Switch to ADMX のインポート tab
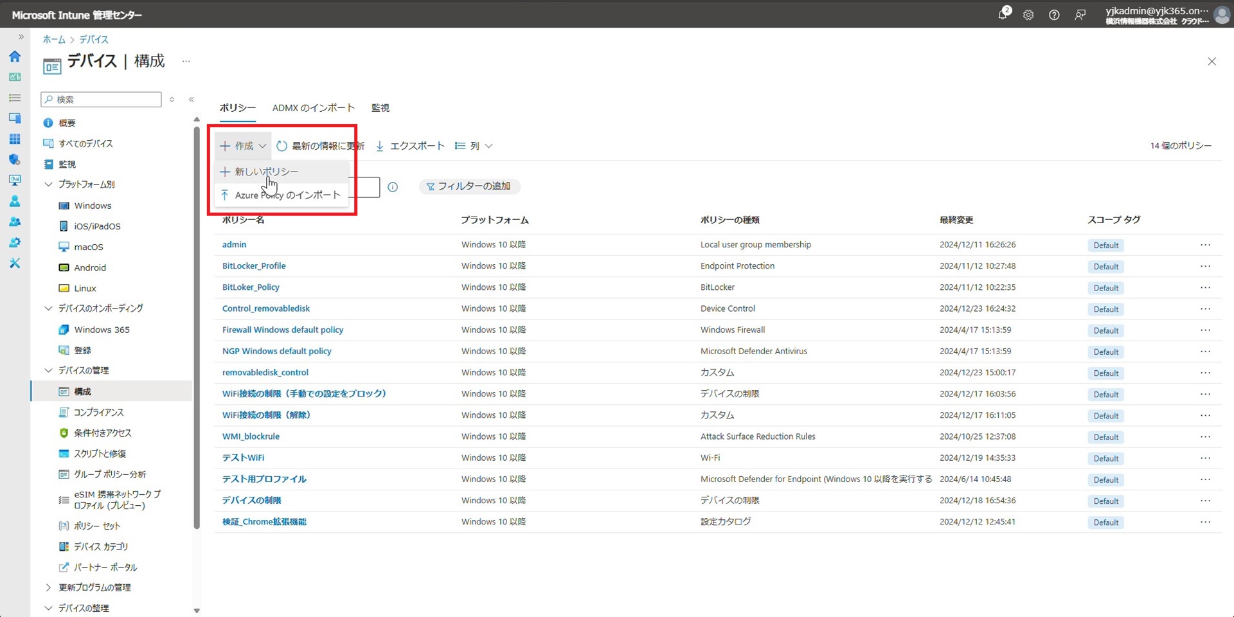The image size is (1234, 617). click(x=313, y=108)
